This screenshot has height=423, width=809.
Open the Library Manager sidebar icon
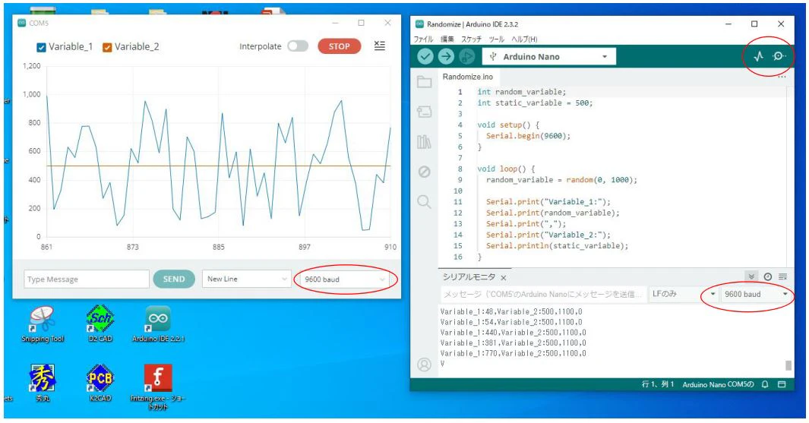[x=424, y=142]
